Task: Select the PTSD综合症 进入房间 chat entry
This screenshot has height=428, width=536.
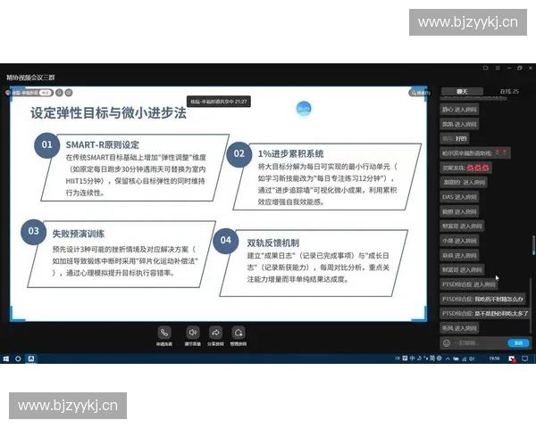Action: [x=469, y=284]
